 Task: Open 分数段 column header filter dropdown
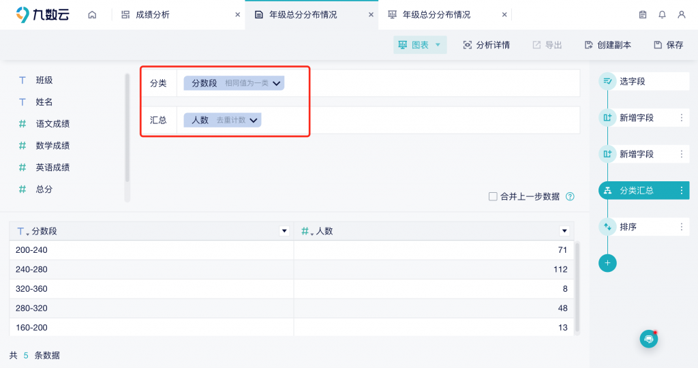coord(284,231)
